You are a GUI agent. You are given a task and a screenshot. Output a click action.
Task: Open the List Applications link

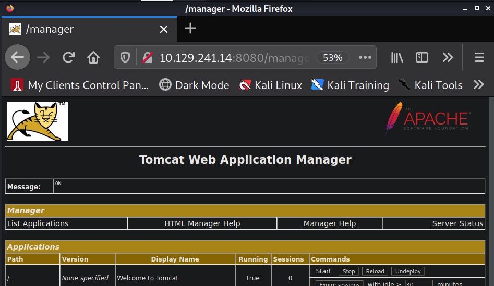click(x=38, y=223)
